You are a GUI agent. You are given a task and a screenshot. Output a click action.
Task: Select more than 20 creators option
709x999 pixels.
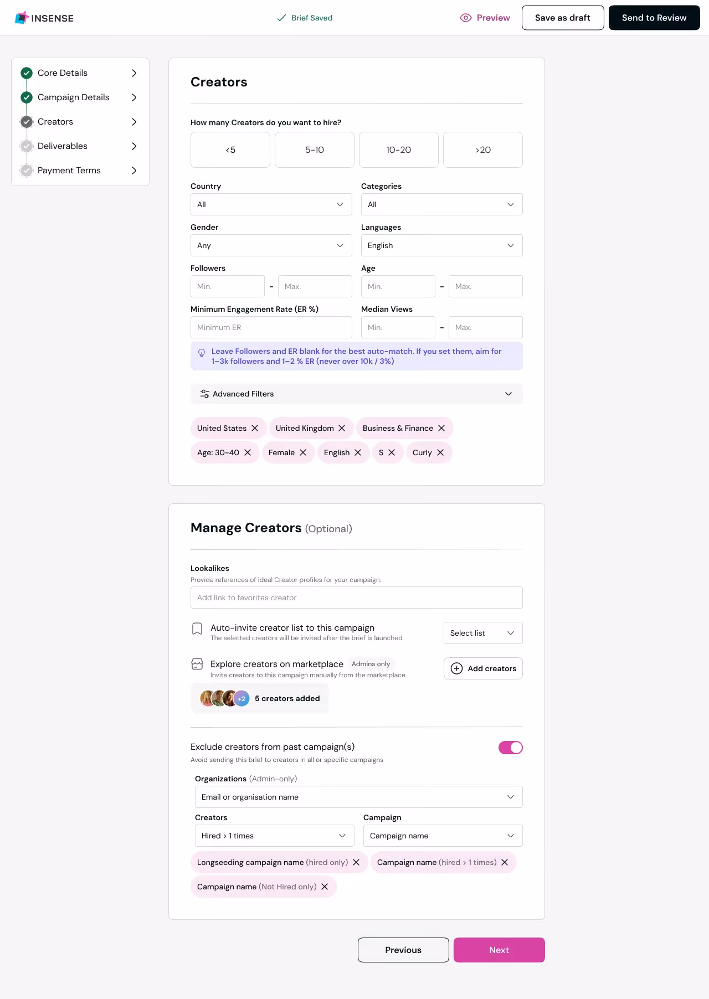click(x=483, y=150)
